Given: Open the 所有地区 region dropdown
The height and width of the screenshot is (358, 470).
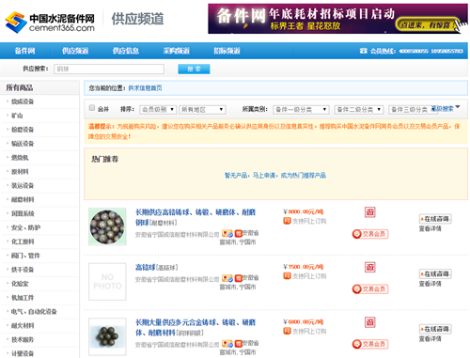Looking at the screenshot, I should [x=202, y=109].
